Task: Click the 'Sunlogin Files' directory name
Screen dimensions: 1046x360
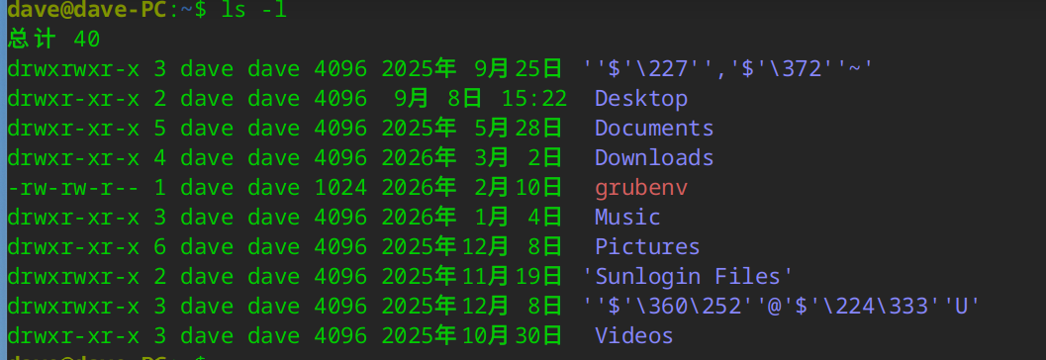Action: (x=688, y=276)
